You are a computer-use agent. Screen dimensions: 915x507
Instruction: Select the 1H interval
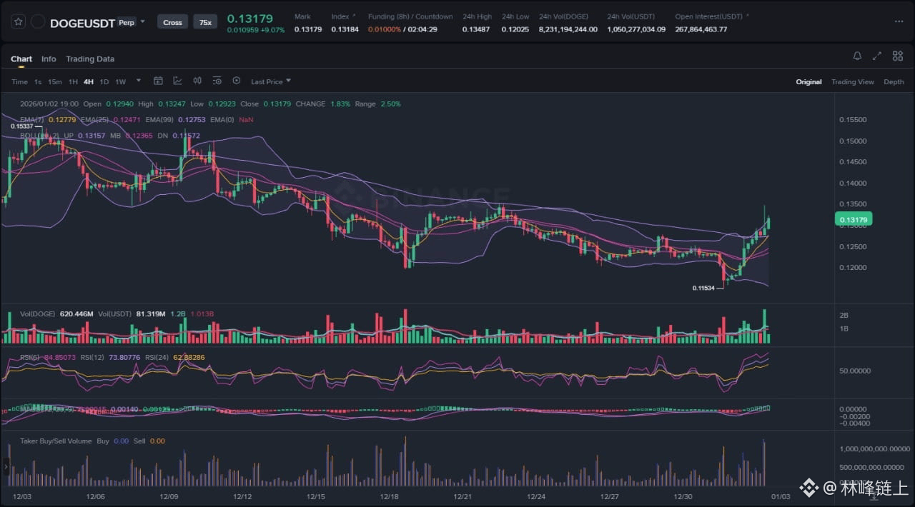point(73,81)
